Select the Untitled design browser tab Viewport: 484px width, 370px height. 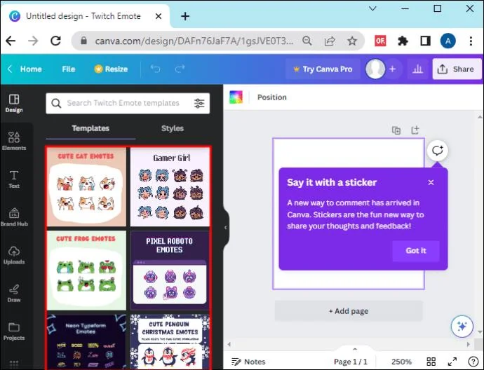(x=83, y=16)
